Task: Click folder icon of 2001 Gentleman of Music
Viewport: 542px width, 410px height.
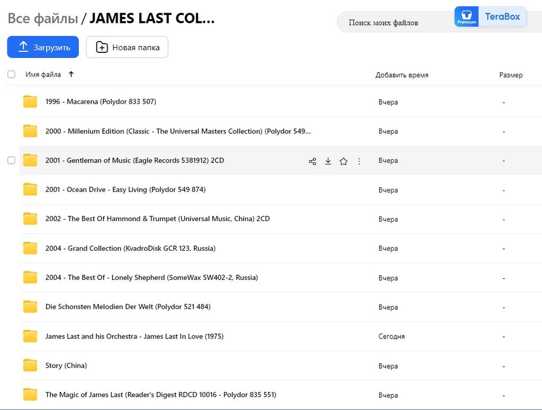Action: coord(30,160)
